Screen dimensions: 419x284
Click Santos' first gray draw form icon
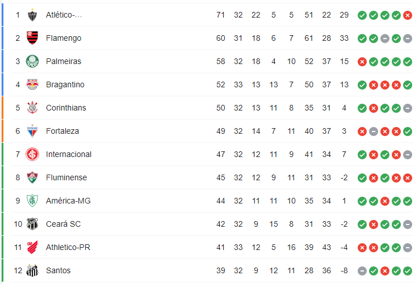coord(362,271)
